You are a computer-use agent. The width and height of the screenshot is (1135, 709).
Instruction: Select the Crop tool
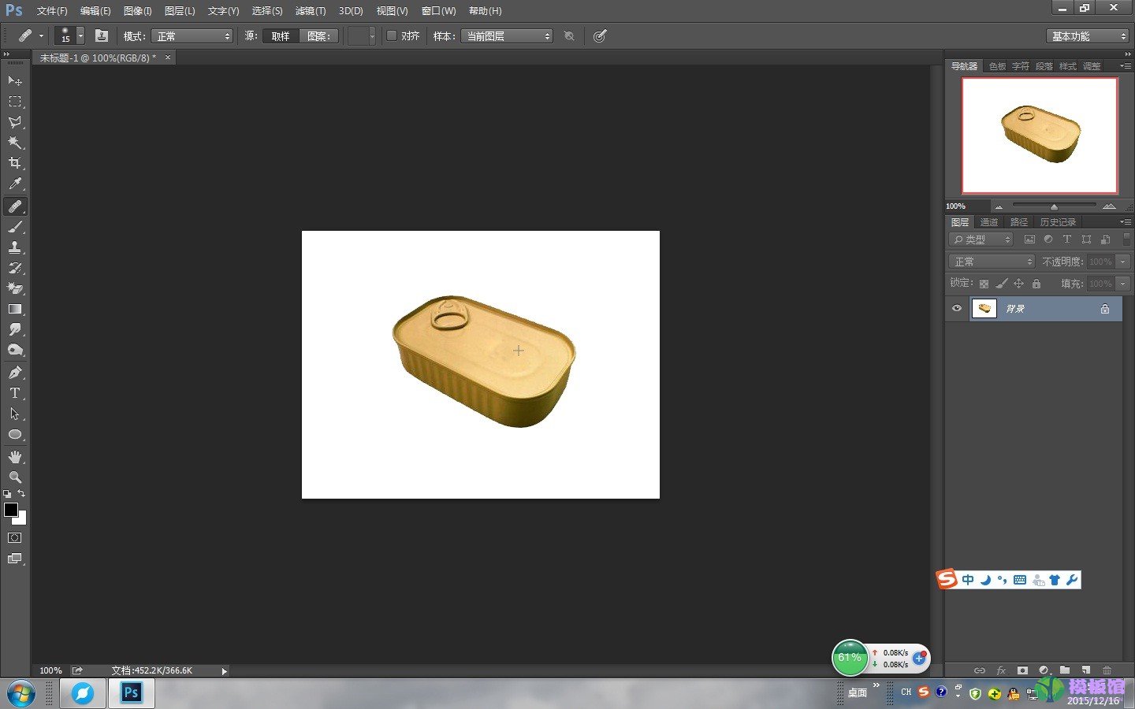click(15, 163)
